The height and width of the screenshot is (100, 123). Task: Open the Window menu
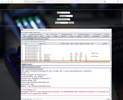coord(35,32)
